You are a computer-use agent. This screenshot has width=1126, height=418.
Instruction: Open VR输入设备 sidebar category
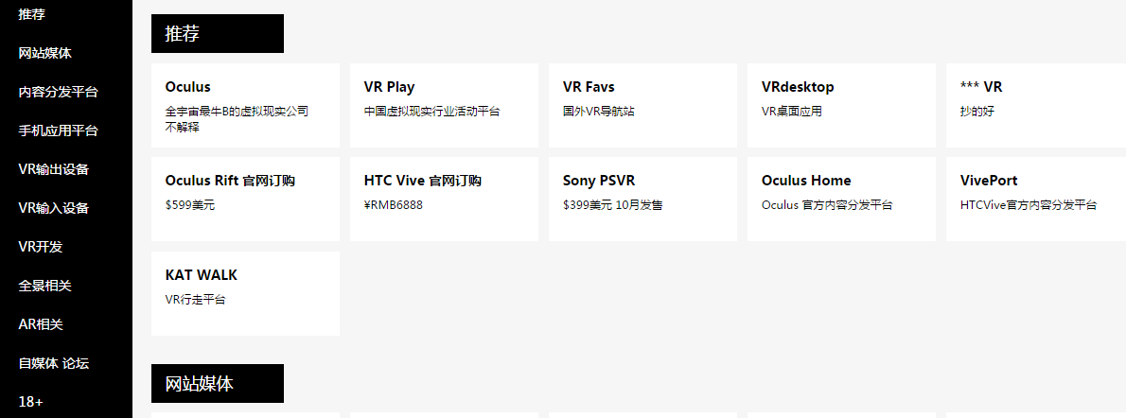click(53, 208)
